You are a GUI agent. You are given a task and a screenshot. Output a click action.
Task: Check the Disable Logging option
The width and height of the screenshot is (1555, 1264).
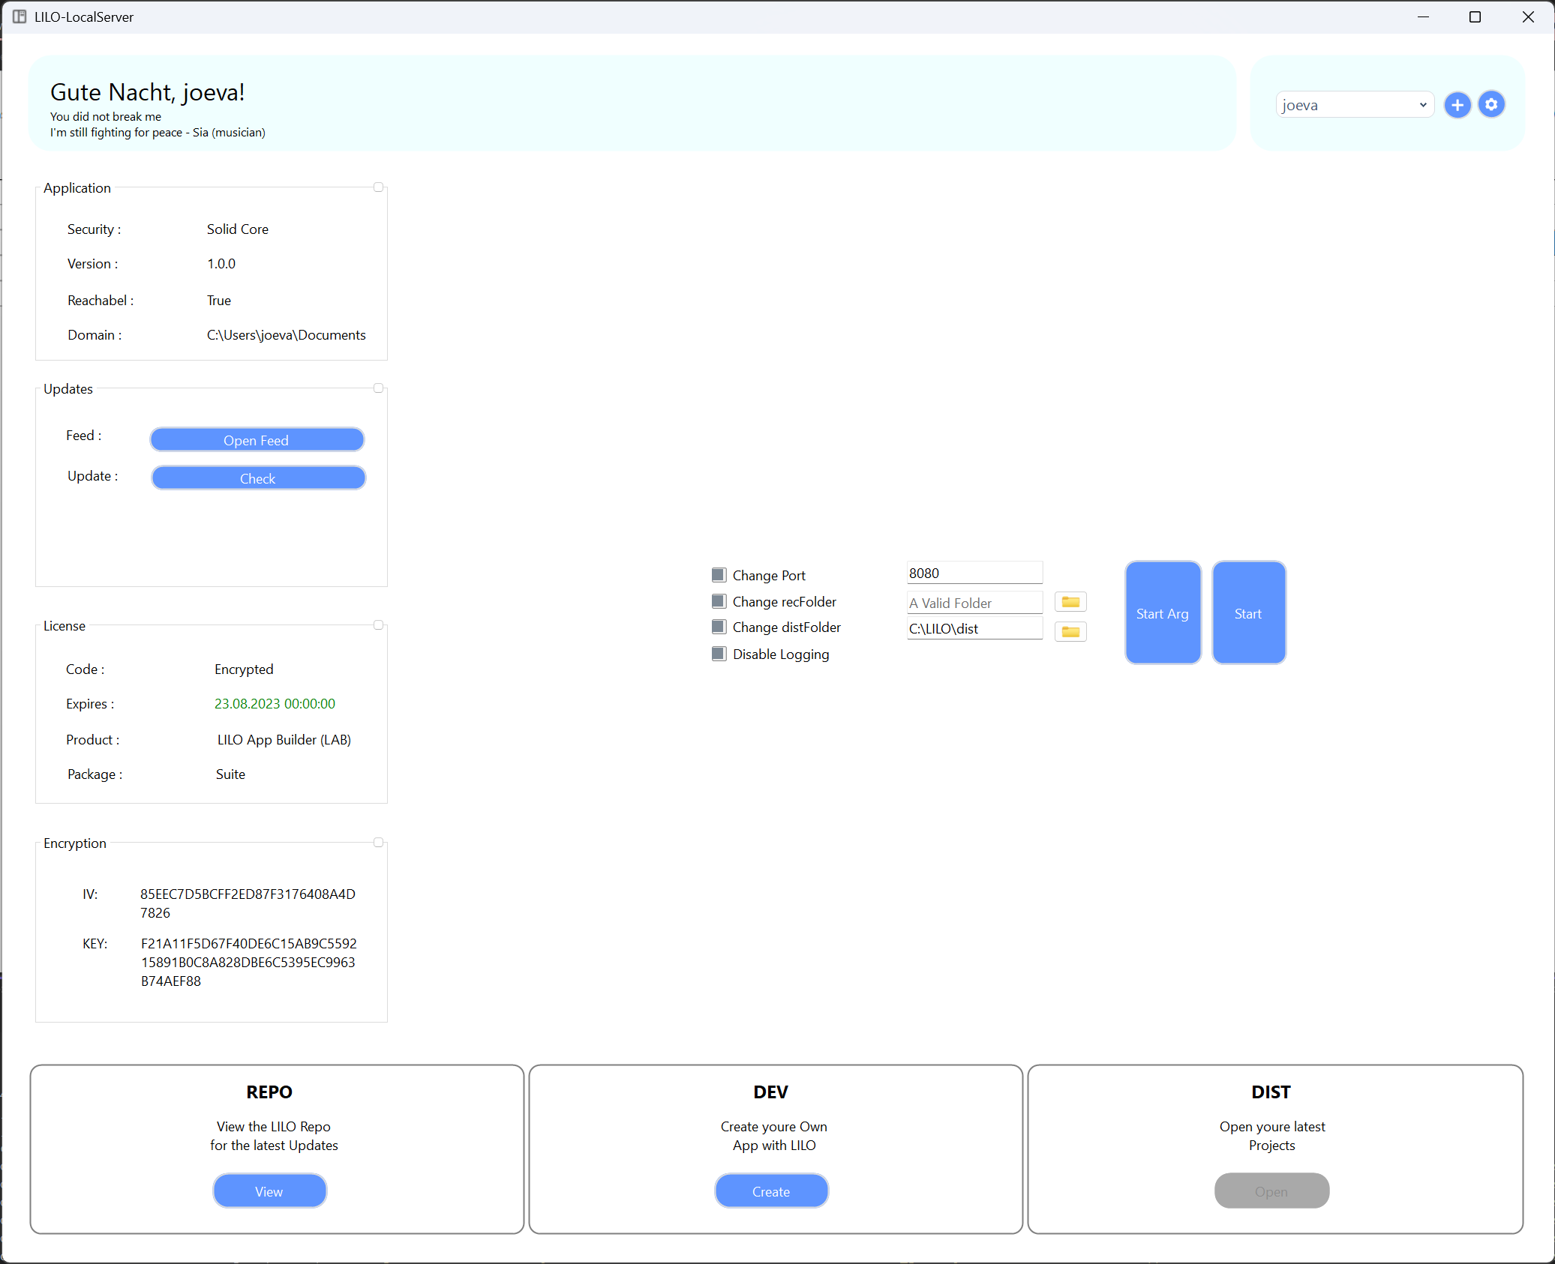[x=719, y=653]
